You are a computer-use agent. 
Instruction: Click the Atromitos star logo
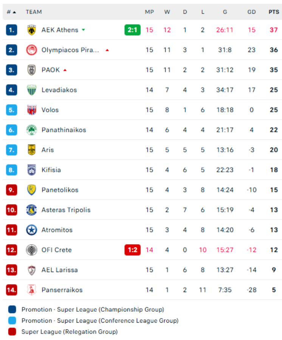pos(32,230)
